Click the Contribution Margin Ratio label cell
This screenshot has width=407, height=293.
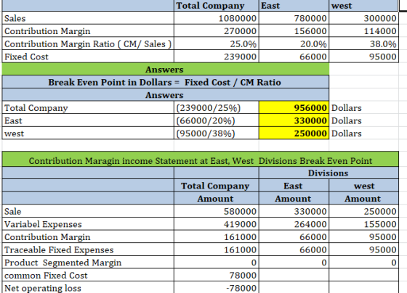(88, 44)
